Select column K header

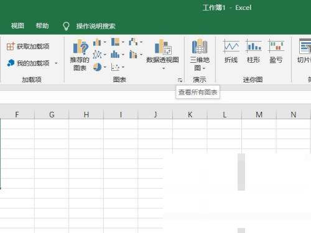(190, 114)
